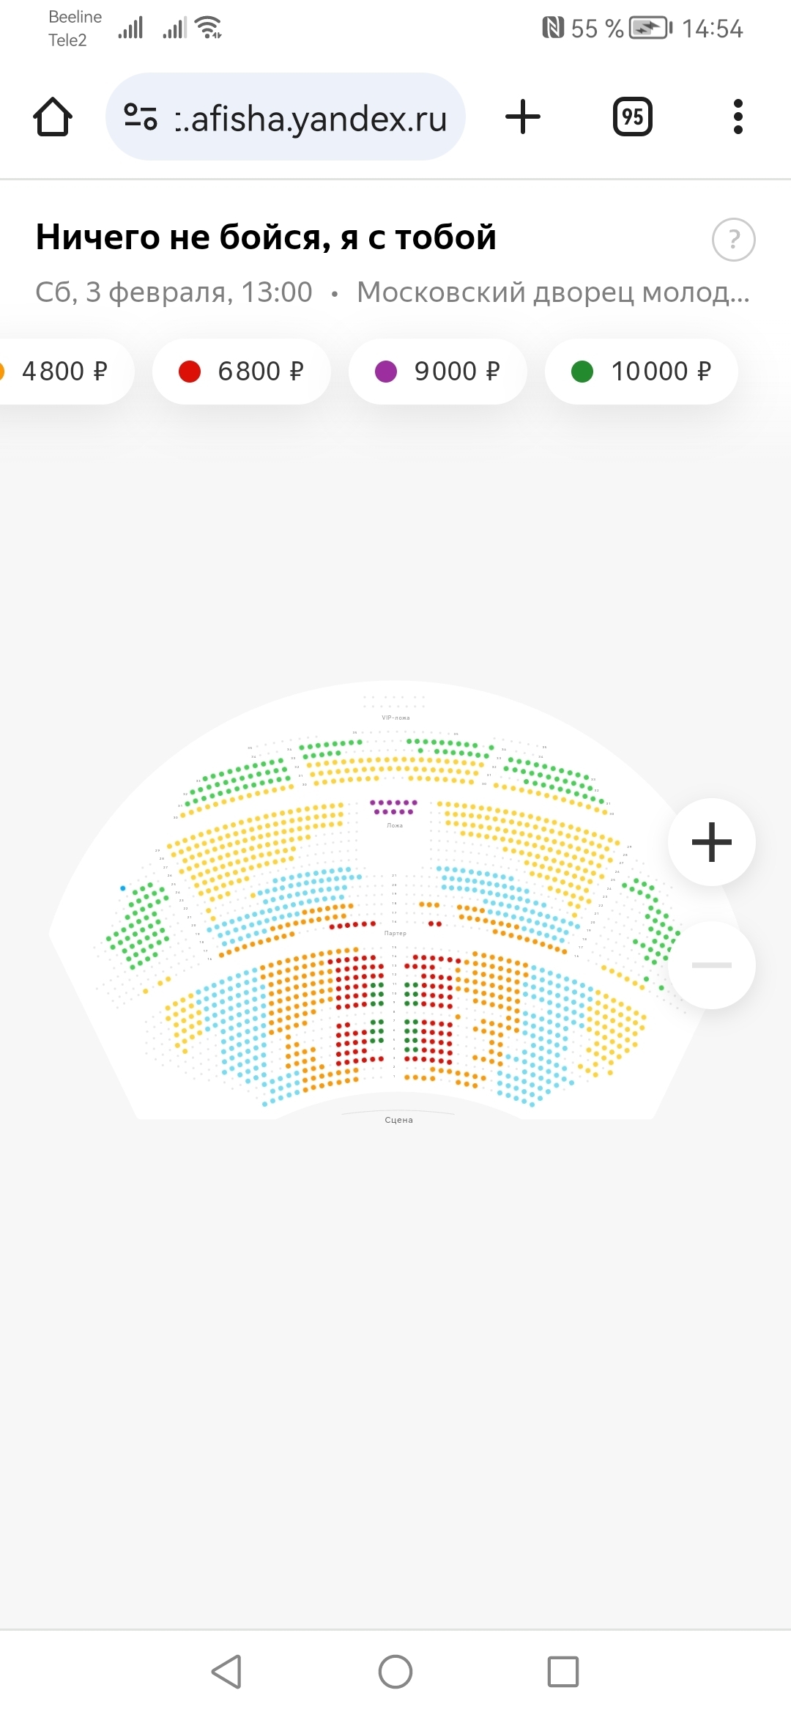Zoom out of the seating map
This screenshot has height=1715, width=791.
click(x=711, y=965)
